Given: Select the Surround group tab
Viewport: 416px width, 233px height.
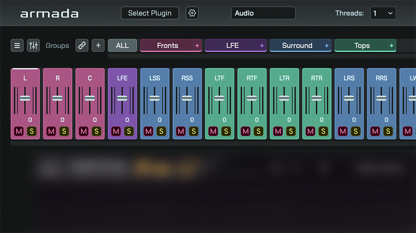Looking at the screenshot, I should (x=297, y=45).
